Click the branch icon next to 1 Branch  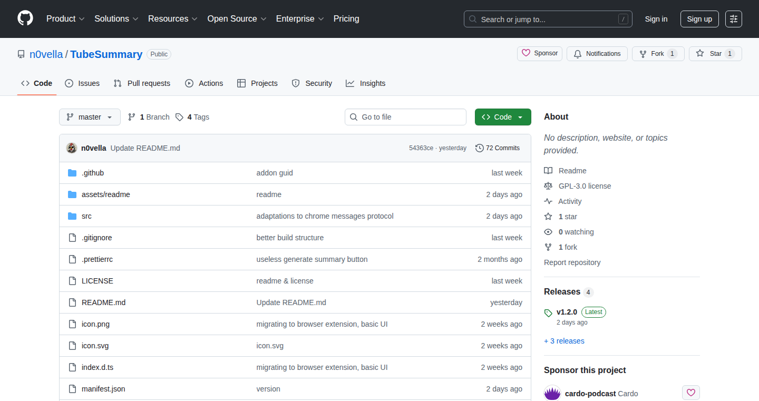[132, 117]
